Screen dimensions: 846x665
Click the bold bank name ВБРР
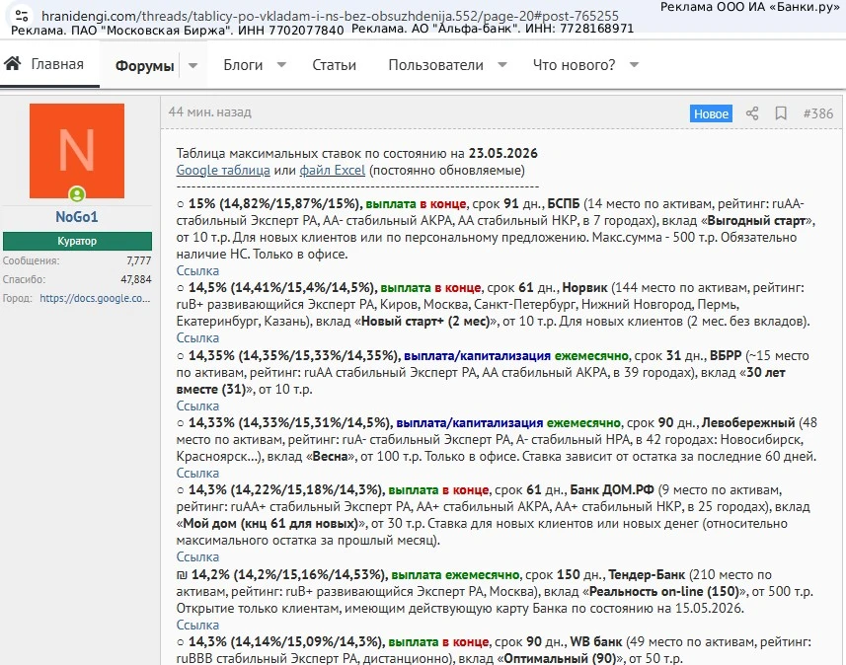(x=726, y=356)
